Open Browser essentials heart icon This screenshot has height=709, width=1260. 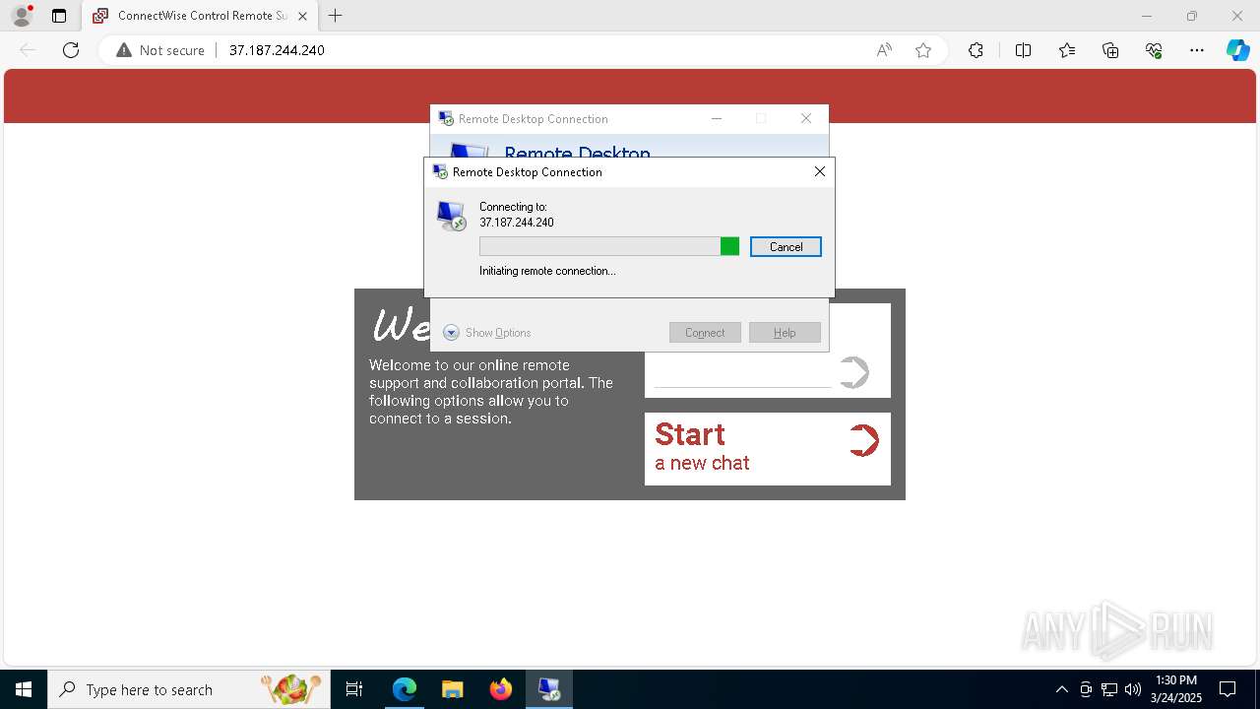1154,50
